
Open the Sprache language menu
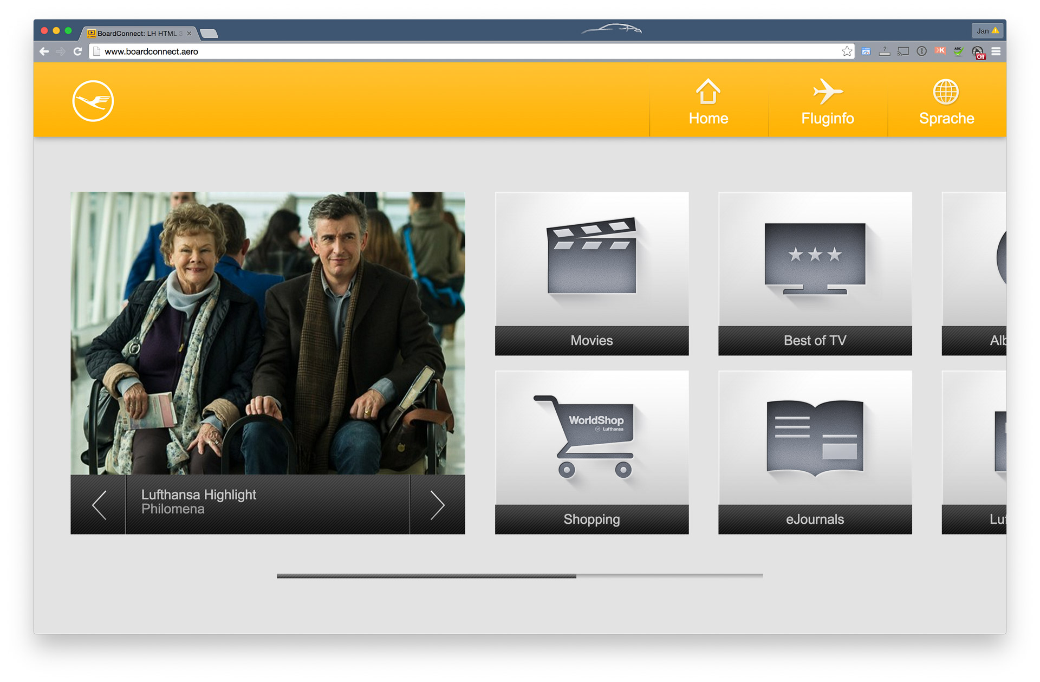tap(946, 101)
